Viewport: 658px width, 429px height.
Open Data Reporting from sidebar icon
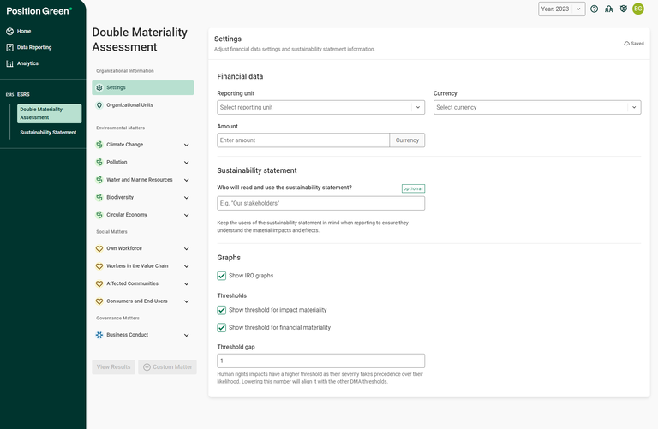tap(9, 47)
